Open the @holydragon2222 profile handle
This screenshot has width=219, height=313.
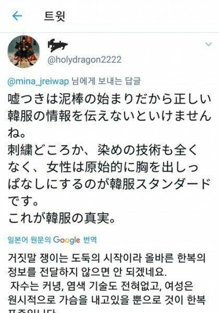click(x=84, y=59)
